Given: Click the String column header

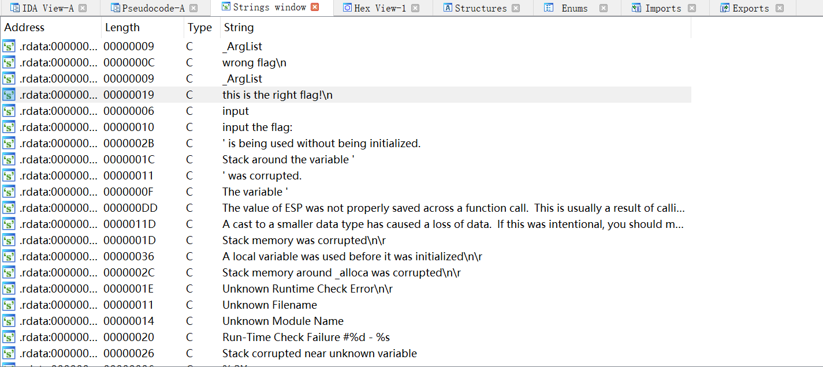Looking at the screenshot, I should tap(239, 28).
